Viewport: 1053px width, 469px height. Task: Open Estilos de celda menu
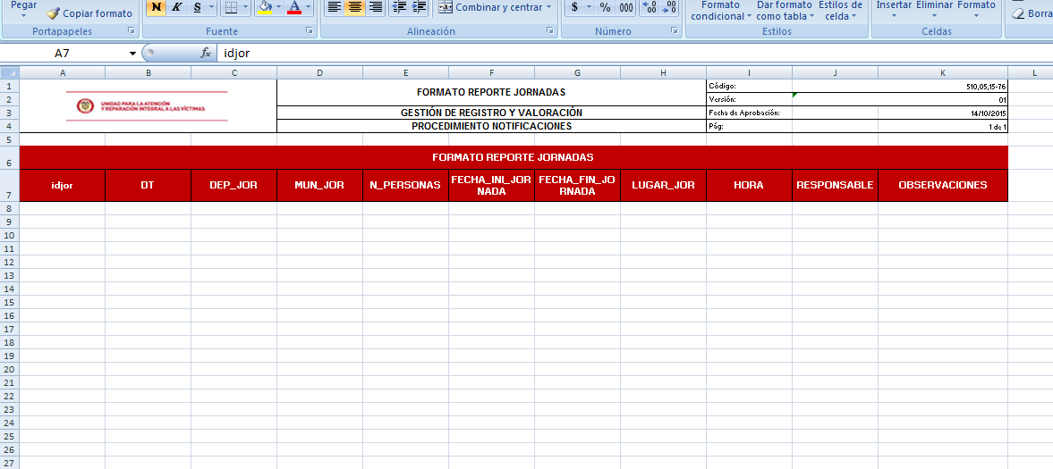(x=840, y=10)
